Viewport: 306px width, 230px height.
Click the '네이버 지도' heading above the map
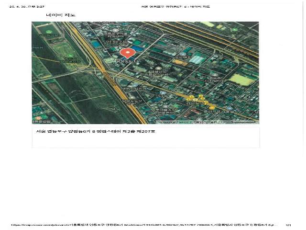point(60,15)
